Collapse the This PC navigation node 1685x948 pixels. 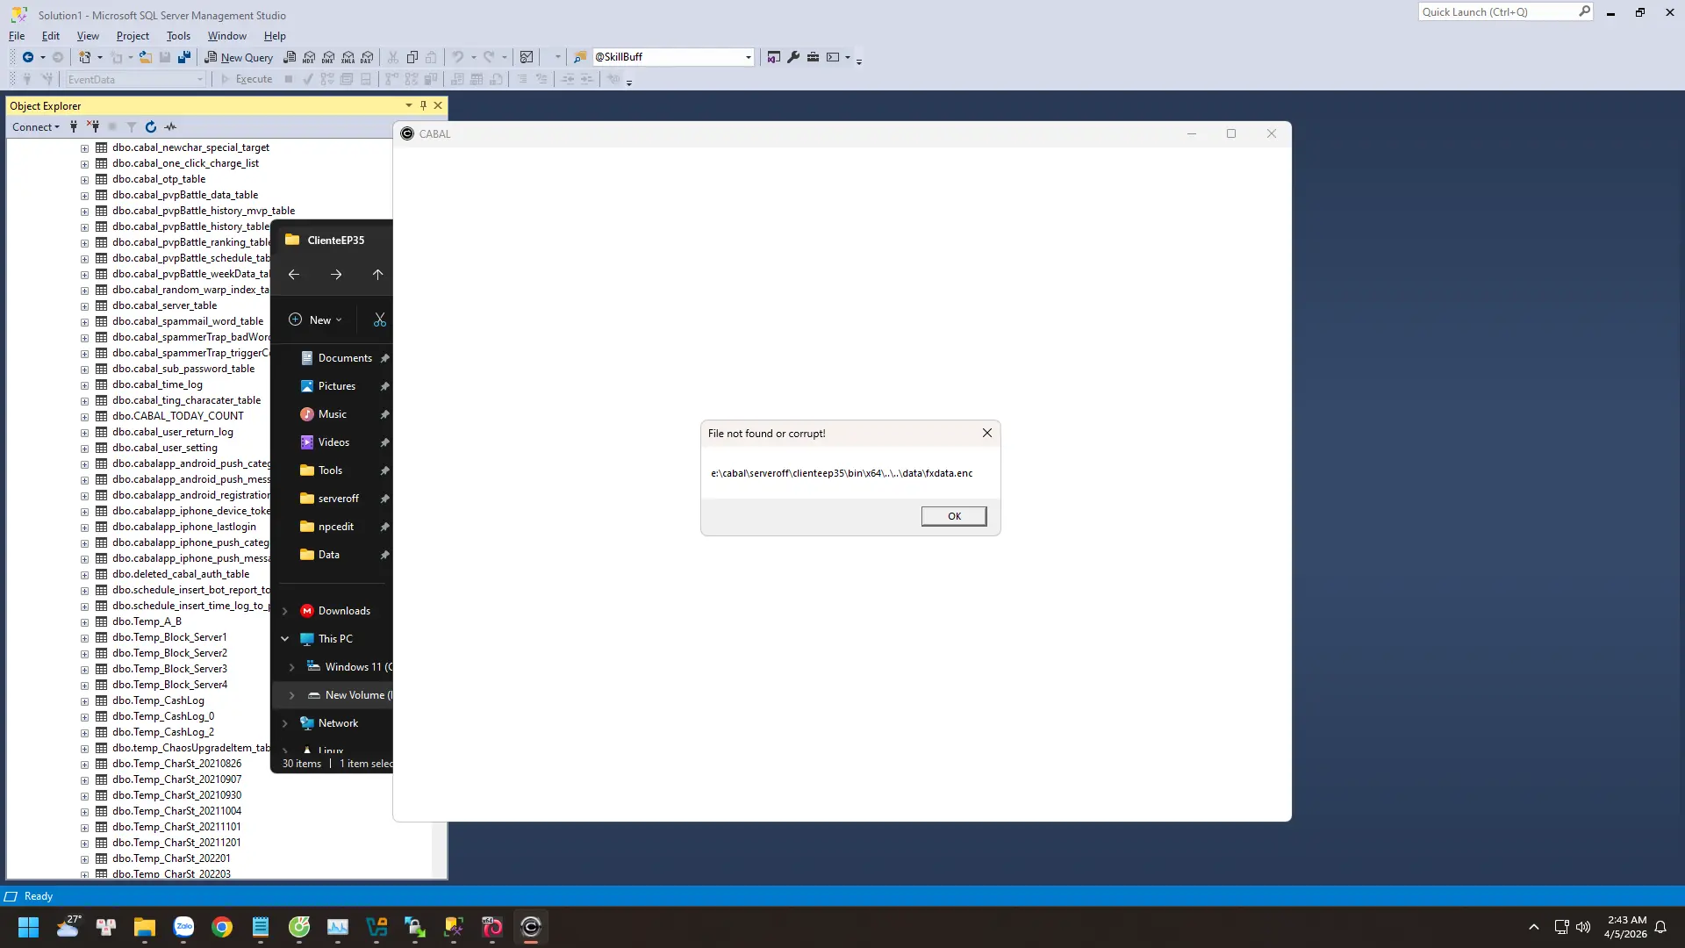click(284, 639)
